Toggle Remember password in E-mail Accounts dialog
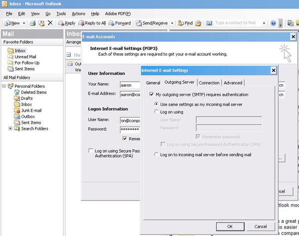This screenshot has height=236, width=299. click(125, 138)
